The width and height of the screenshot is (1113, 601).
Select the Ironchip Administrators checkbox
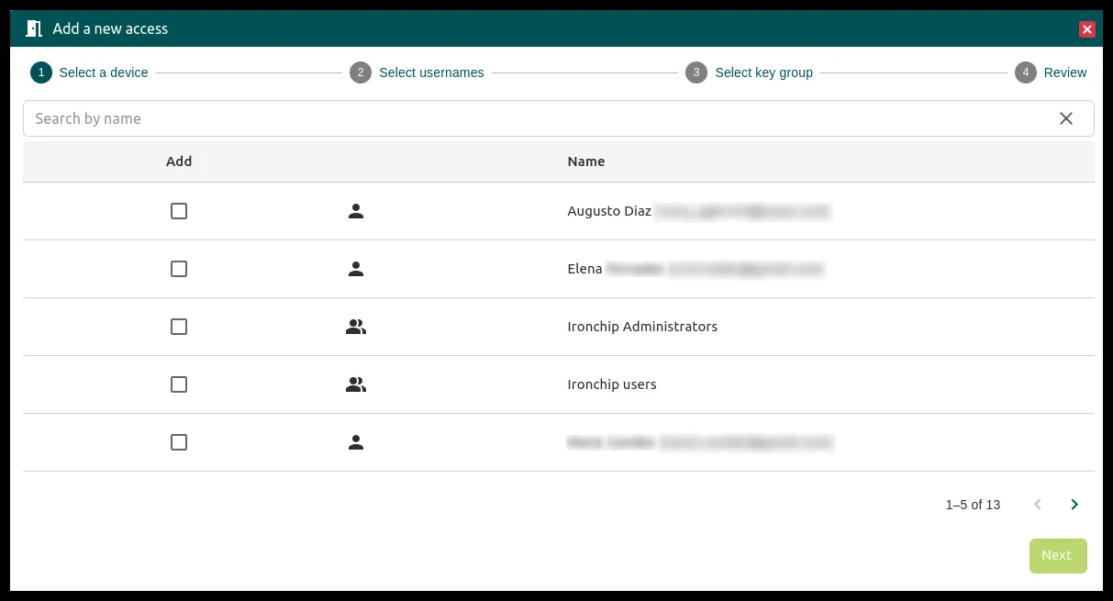(x=179, y=327)
